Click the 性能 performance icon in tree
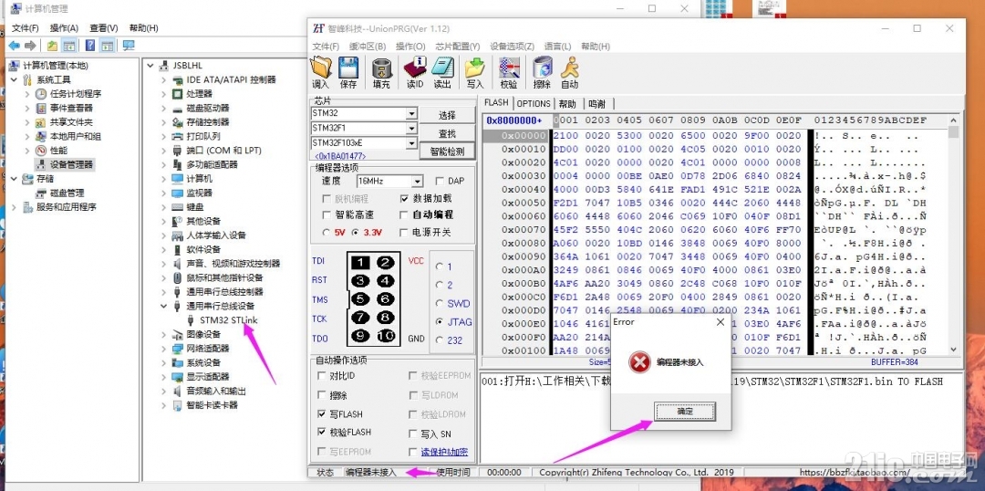The height and width of the screenshot is (491, 985). tap(41, 151)
